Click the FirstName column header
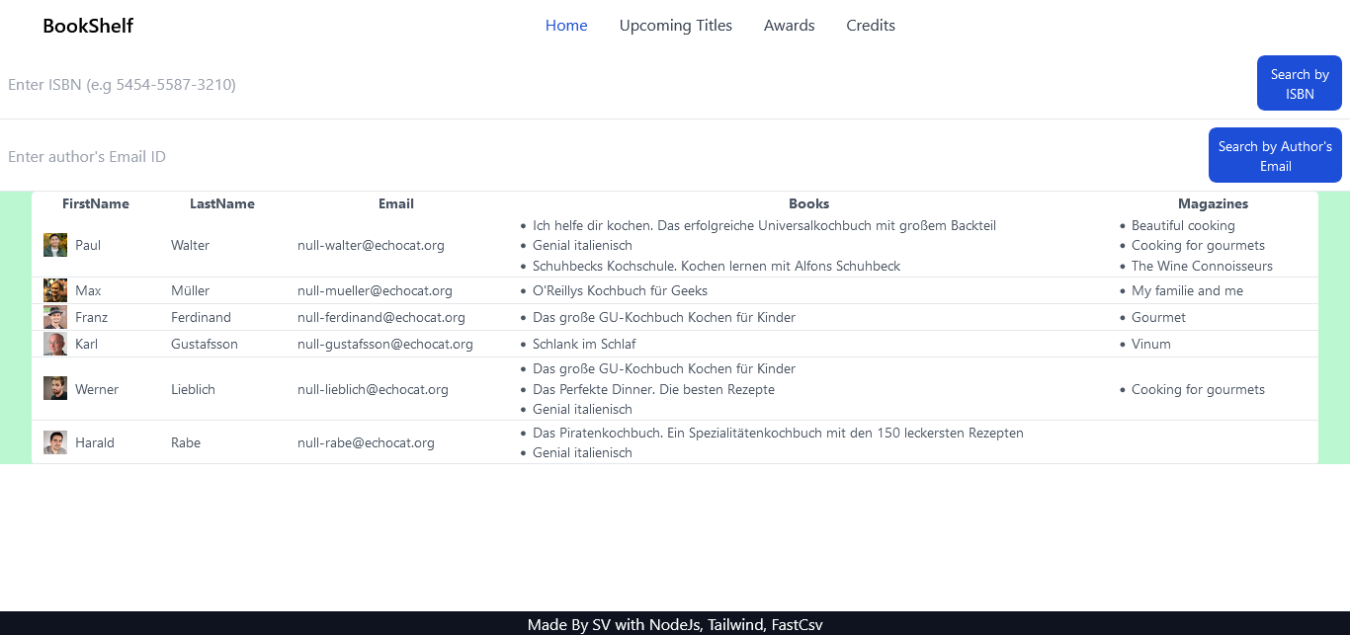Screen dimensions: 1350x635 point(96,203)
